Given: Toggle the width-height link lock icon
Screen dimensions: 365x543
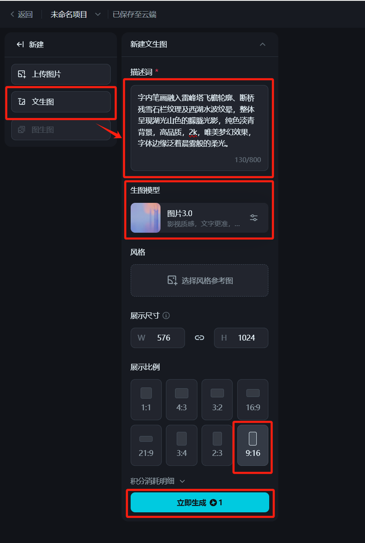Looking at the screenshot, I should tap(200, 338).
